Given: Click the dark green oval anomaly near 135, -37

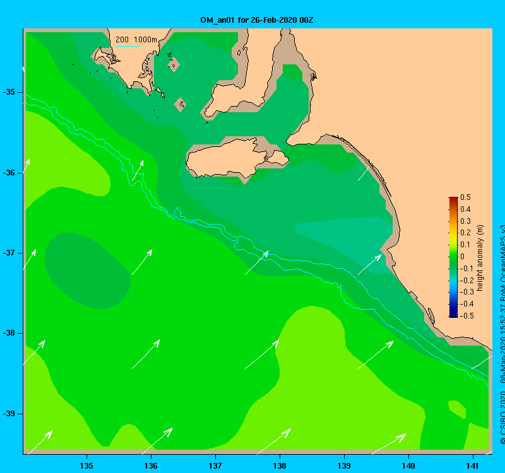Looking at the screenshot, I should 87,271.
